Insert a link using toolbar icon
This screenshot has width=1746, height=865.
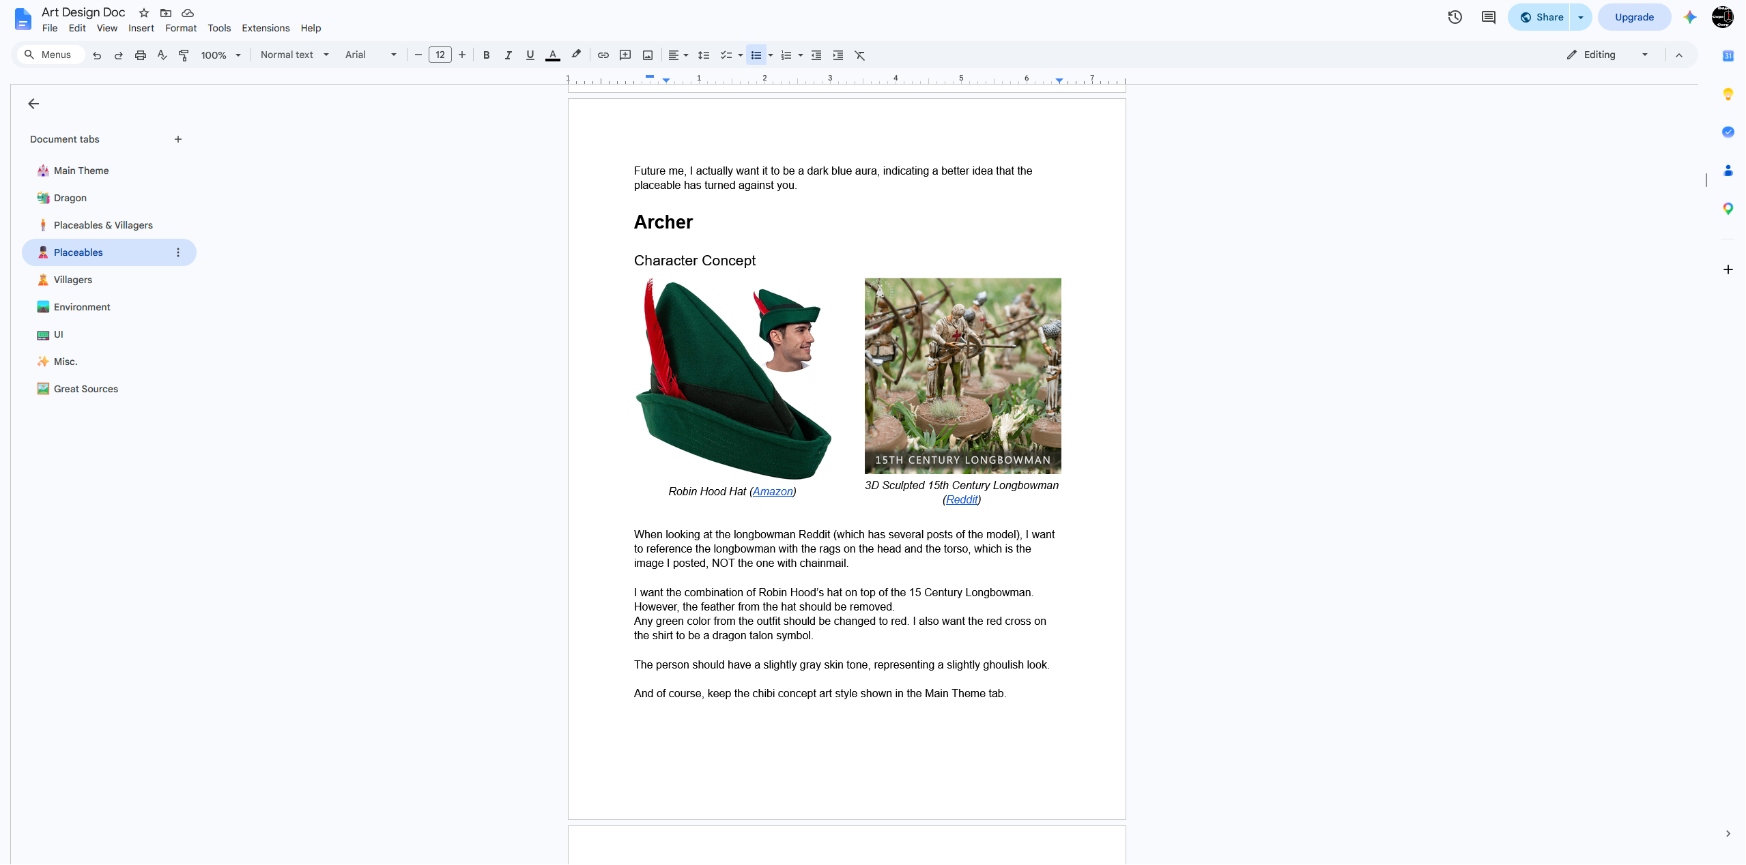(603, 55)
